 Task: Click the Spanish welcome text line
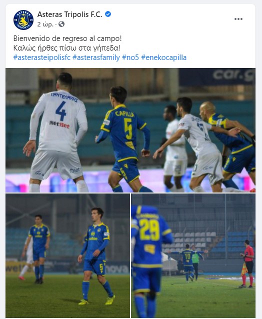[67, 38]
